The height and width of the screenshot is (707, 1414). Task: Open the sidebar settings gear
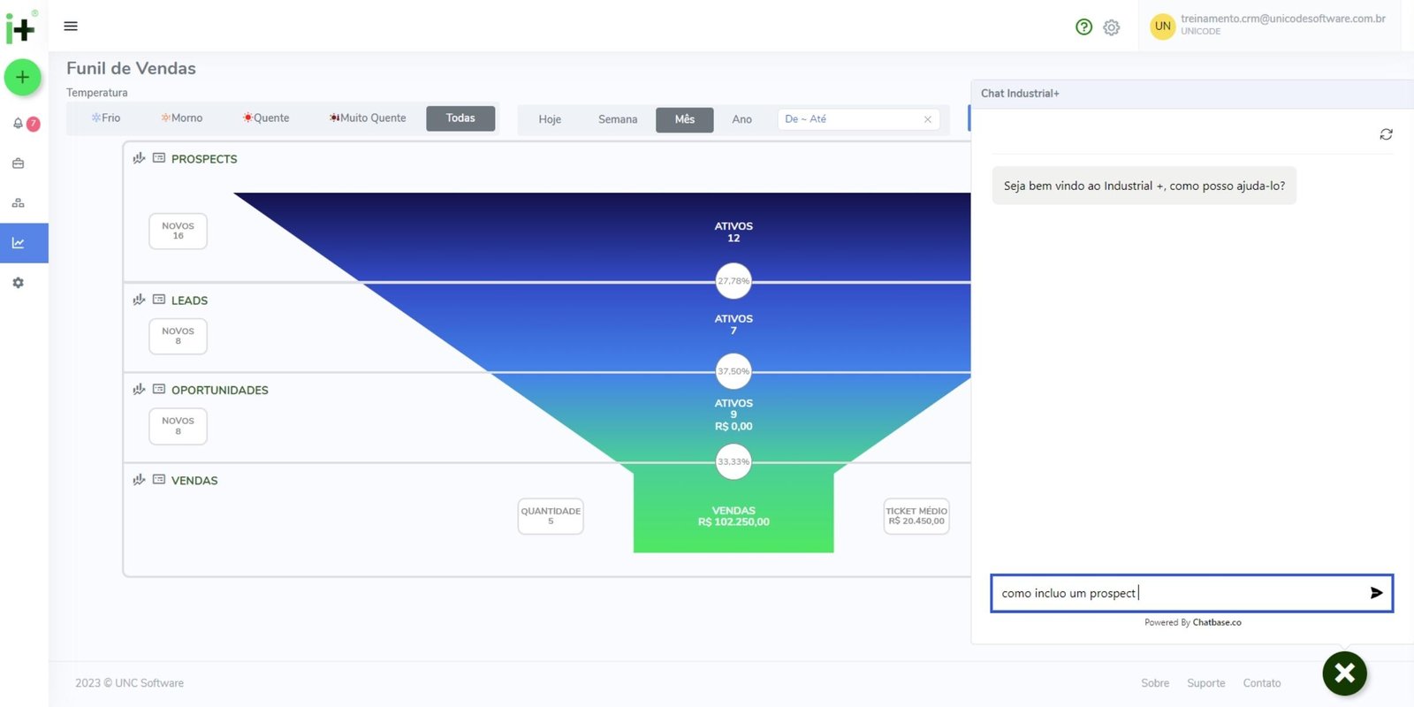tap(18, 283)
